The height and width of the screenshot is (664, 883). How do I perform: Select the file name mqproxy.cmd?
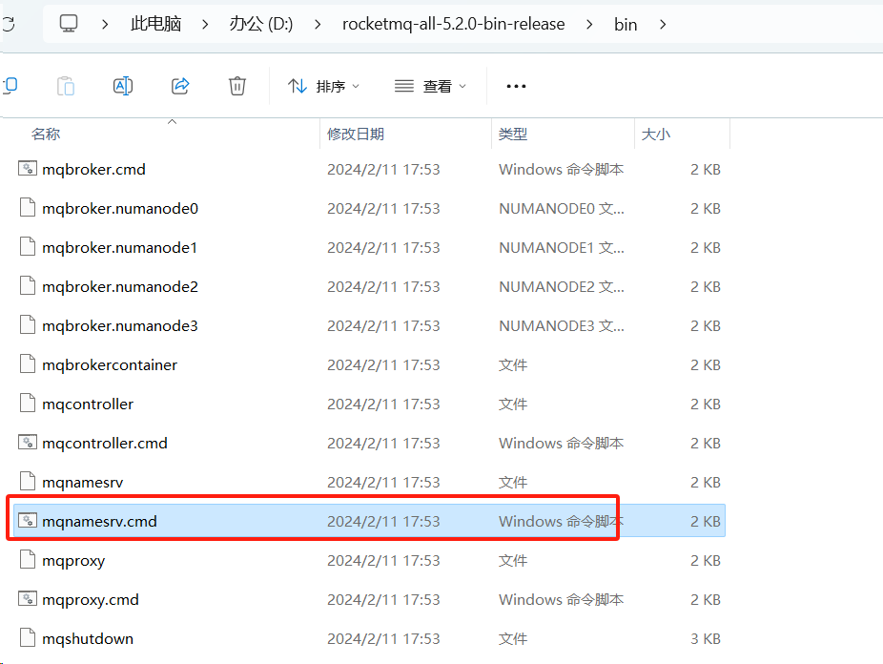pos(90,600)
